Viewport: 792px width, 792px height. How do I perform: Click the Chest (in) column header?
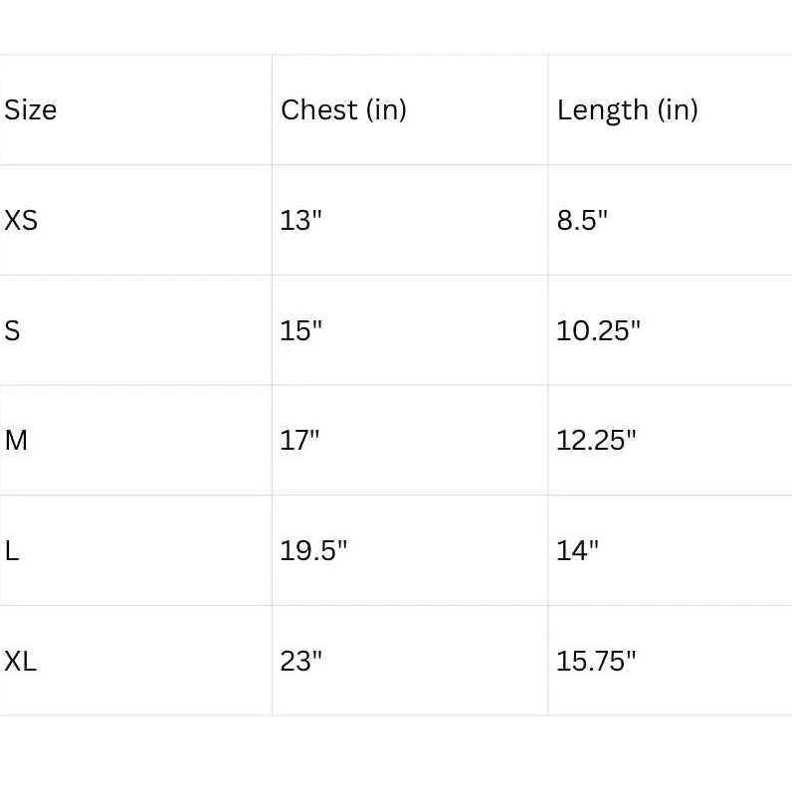[343, 110]
